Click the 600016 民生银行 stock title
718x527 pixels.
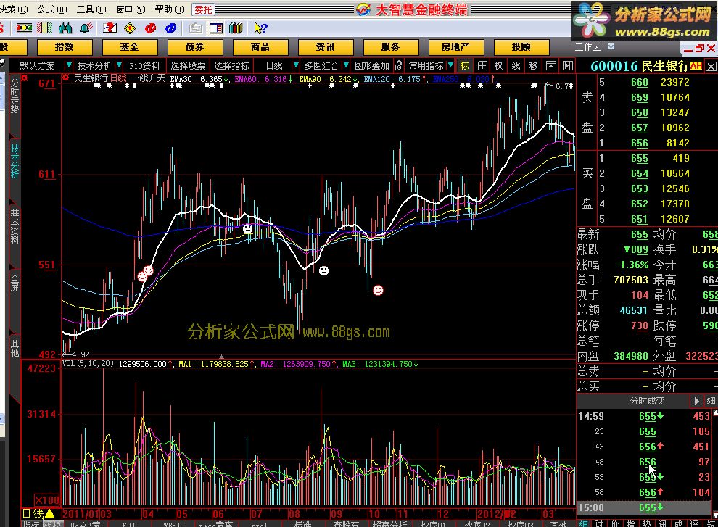pos(640,67)
